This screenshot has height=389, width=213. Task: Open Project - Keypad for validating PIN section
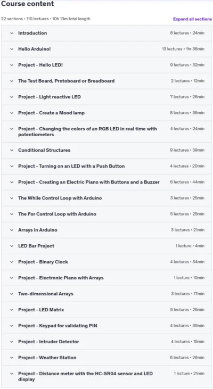tap(106, 326)
